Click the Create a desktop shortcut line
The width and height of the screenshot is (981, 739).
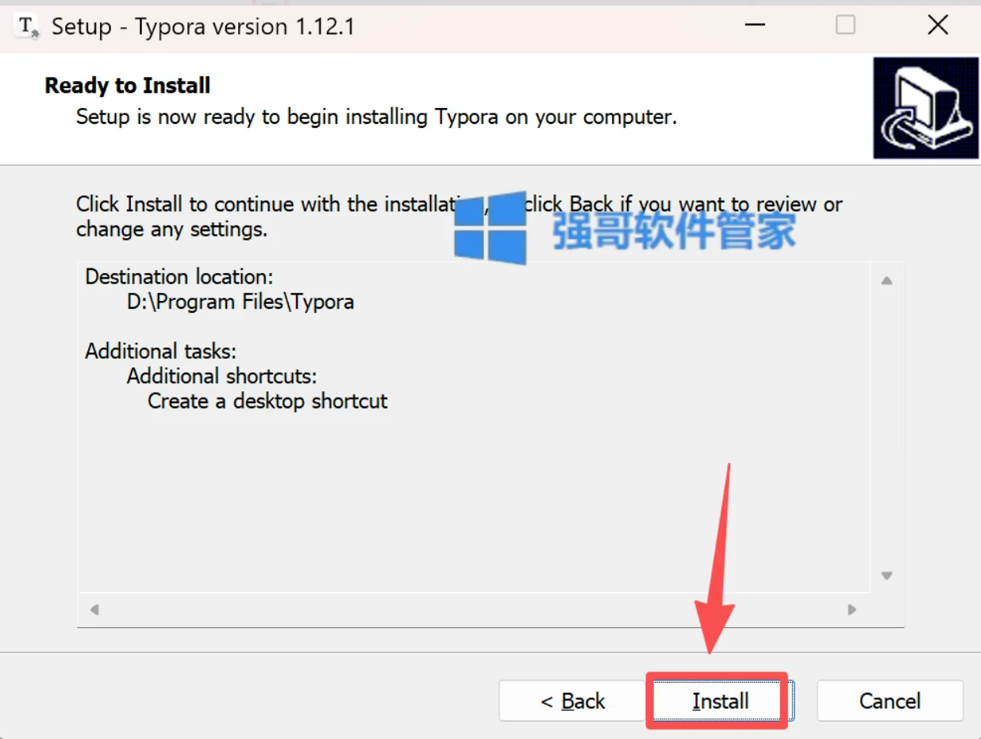click(267, 401)
